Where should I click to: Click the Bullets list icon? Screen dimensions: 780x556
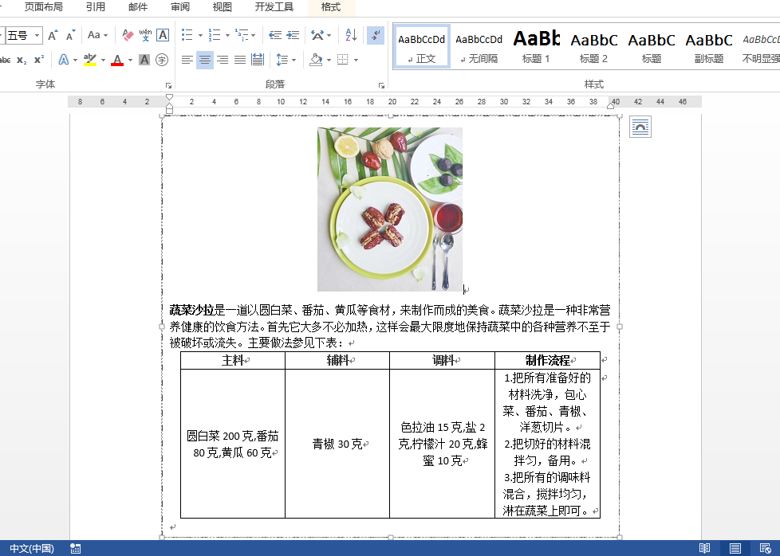coord(187,35)
